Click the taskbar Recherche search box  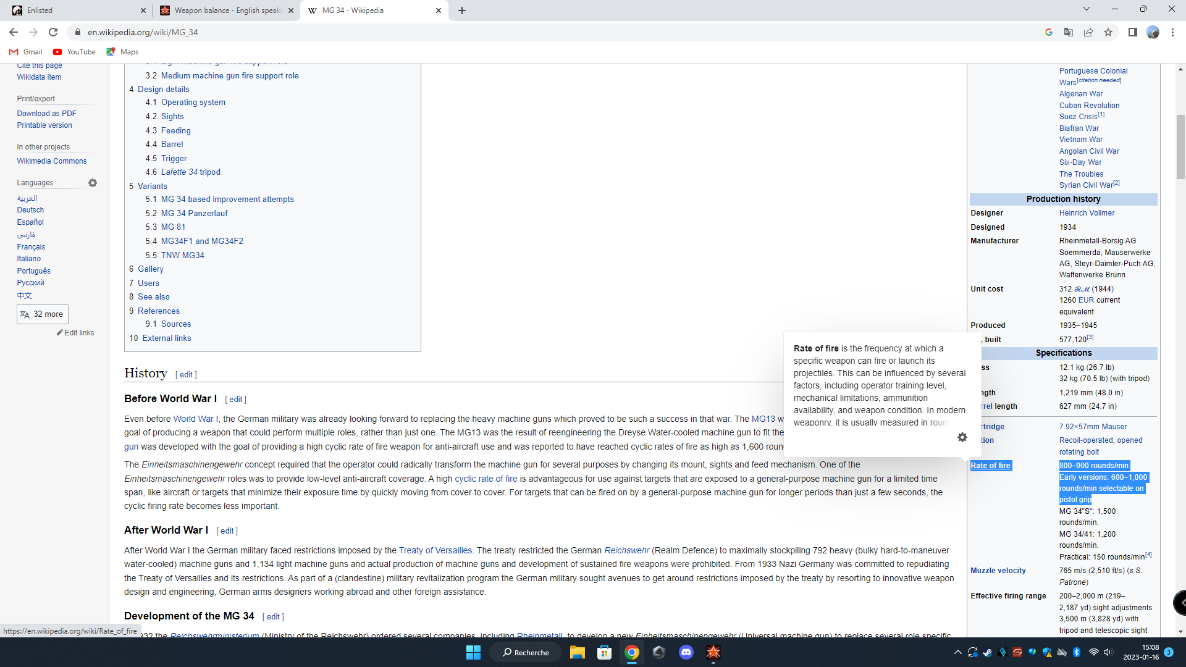[526, 652]
